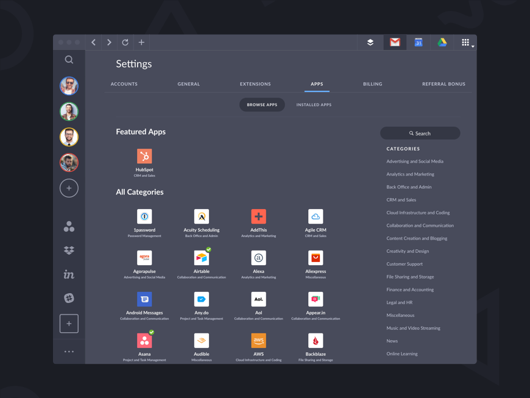
Task: Filter by CRM and Sales category
Action: 401,200
